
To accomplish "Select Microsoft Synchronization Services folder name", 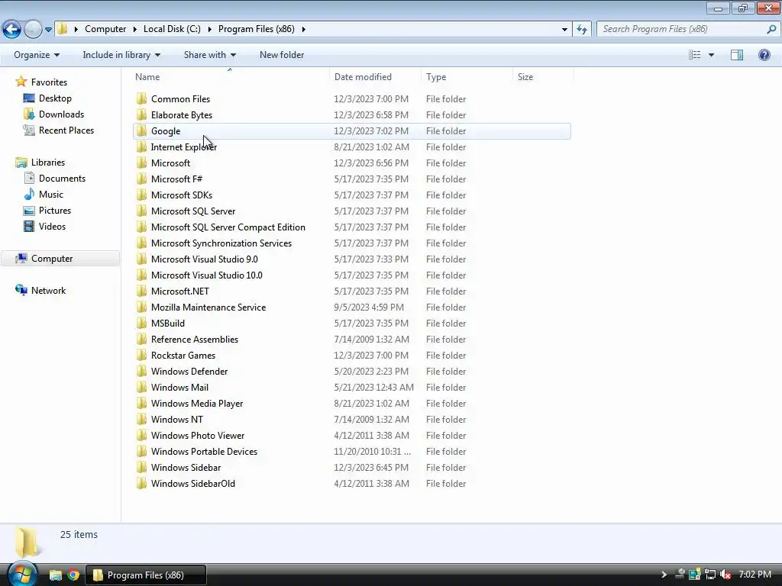I will click(221, 243).
